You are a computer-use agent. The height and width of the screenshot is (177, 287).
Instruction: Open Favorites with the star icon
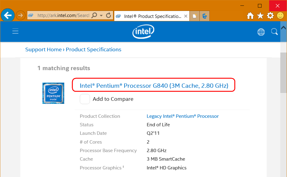[260, 16]
